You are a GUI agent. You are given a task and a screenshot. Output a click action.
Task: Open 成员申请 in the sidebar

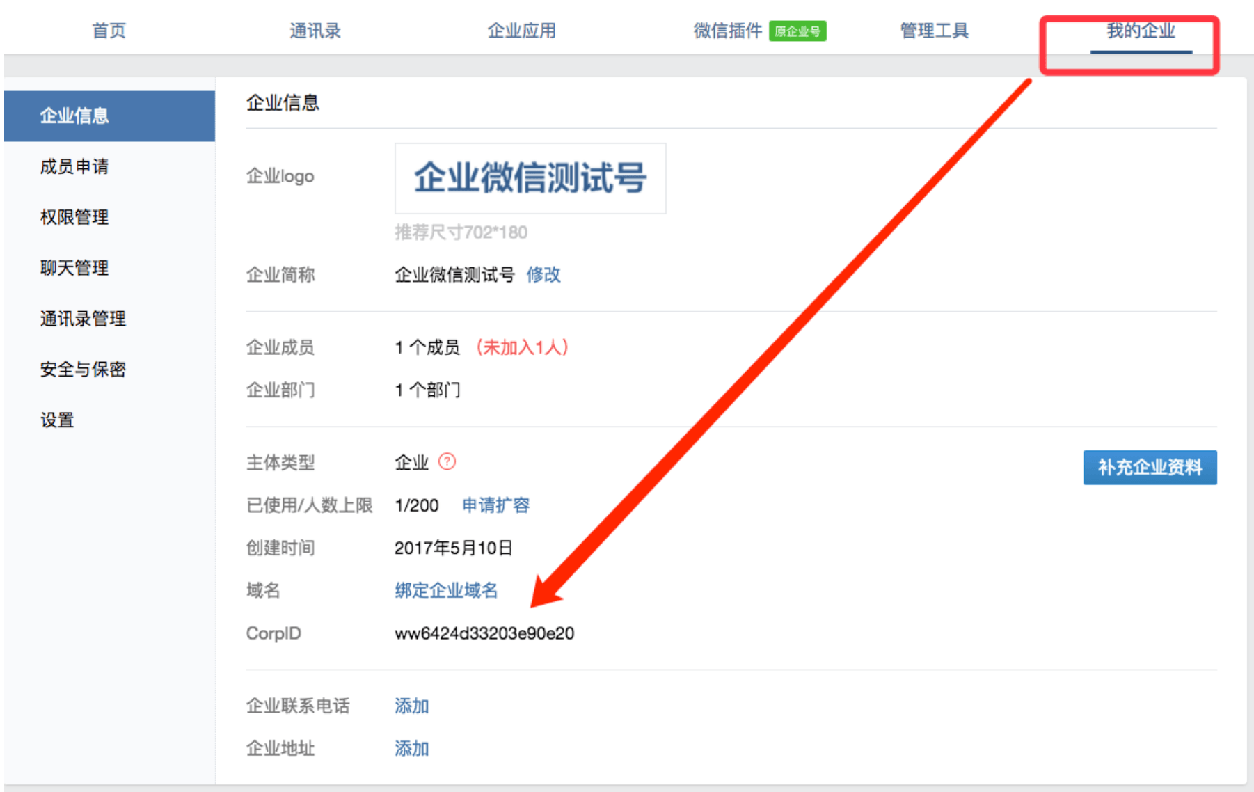click(74, 166)
